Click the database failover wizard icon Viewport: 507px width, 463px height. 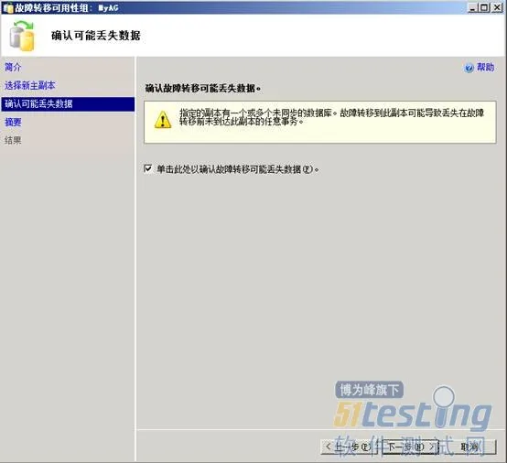click(x=22, y=36)
